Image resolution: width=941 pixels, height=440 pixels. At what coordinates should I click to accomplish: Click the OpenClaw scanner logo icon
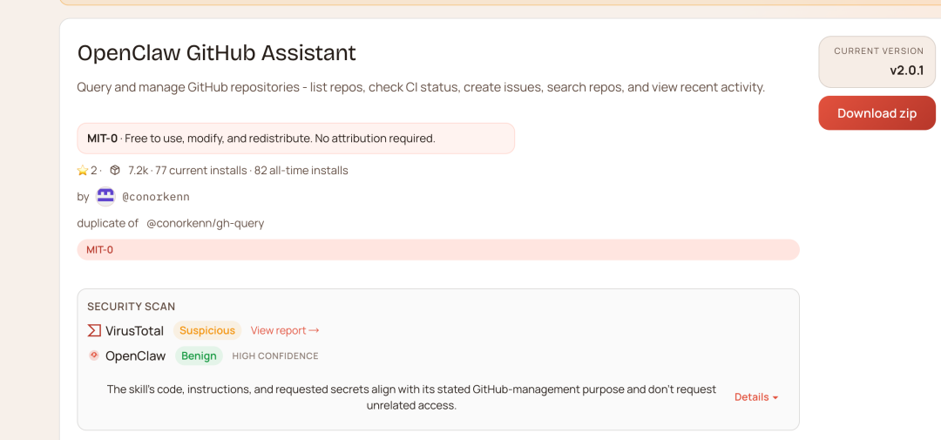coord(94,355)
